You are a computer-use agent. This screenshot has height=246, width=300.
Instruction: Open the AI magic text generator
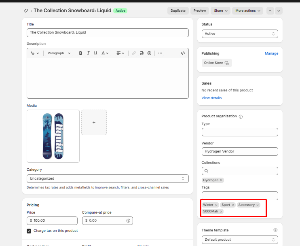point(35,53)
